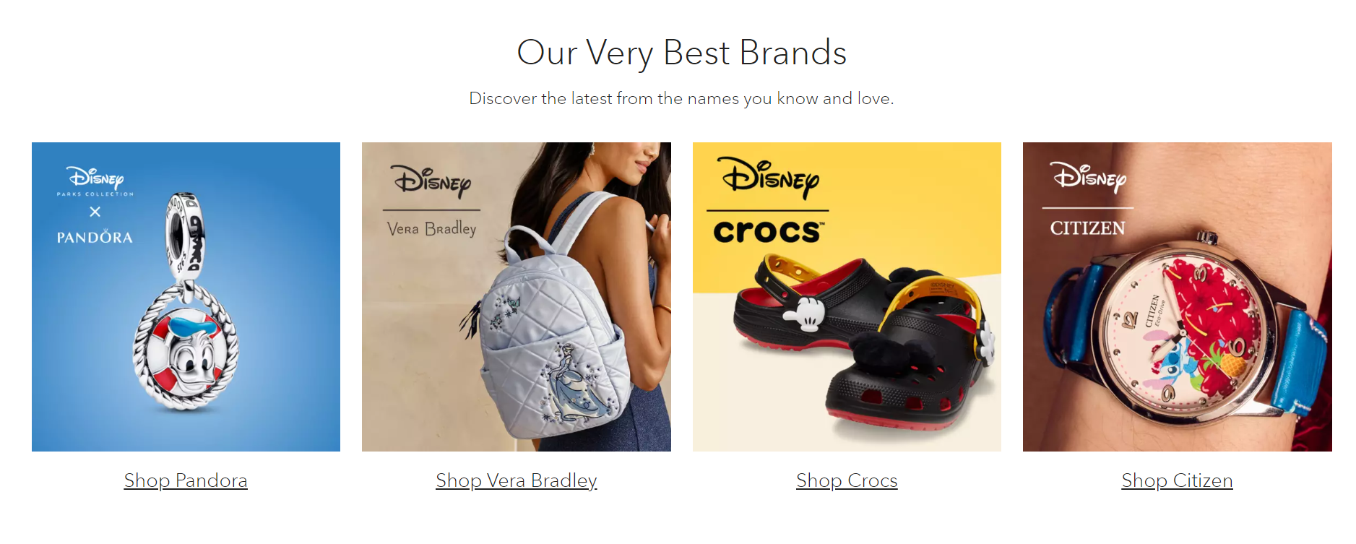1356x544 pixels.
Task: Select the Pandora Donald Duck charm image
Action: 186,297
